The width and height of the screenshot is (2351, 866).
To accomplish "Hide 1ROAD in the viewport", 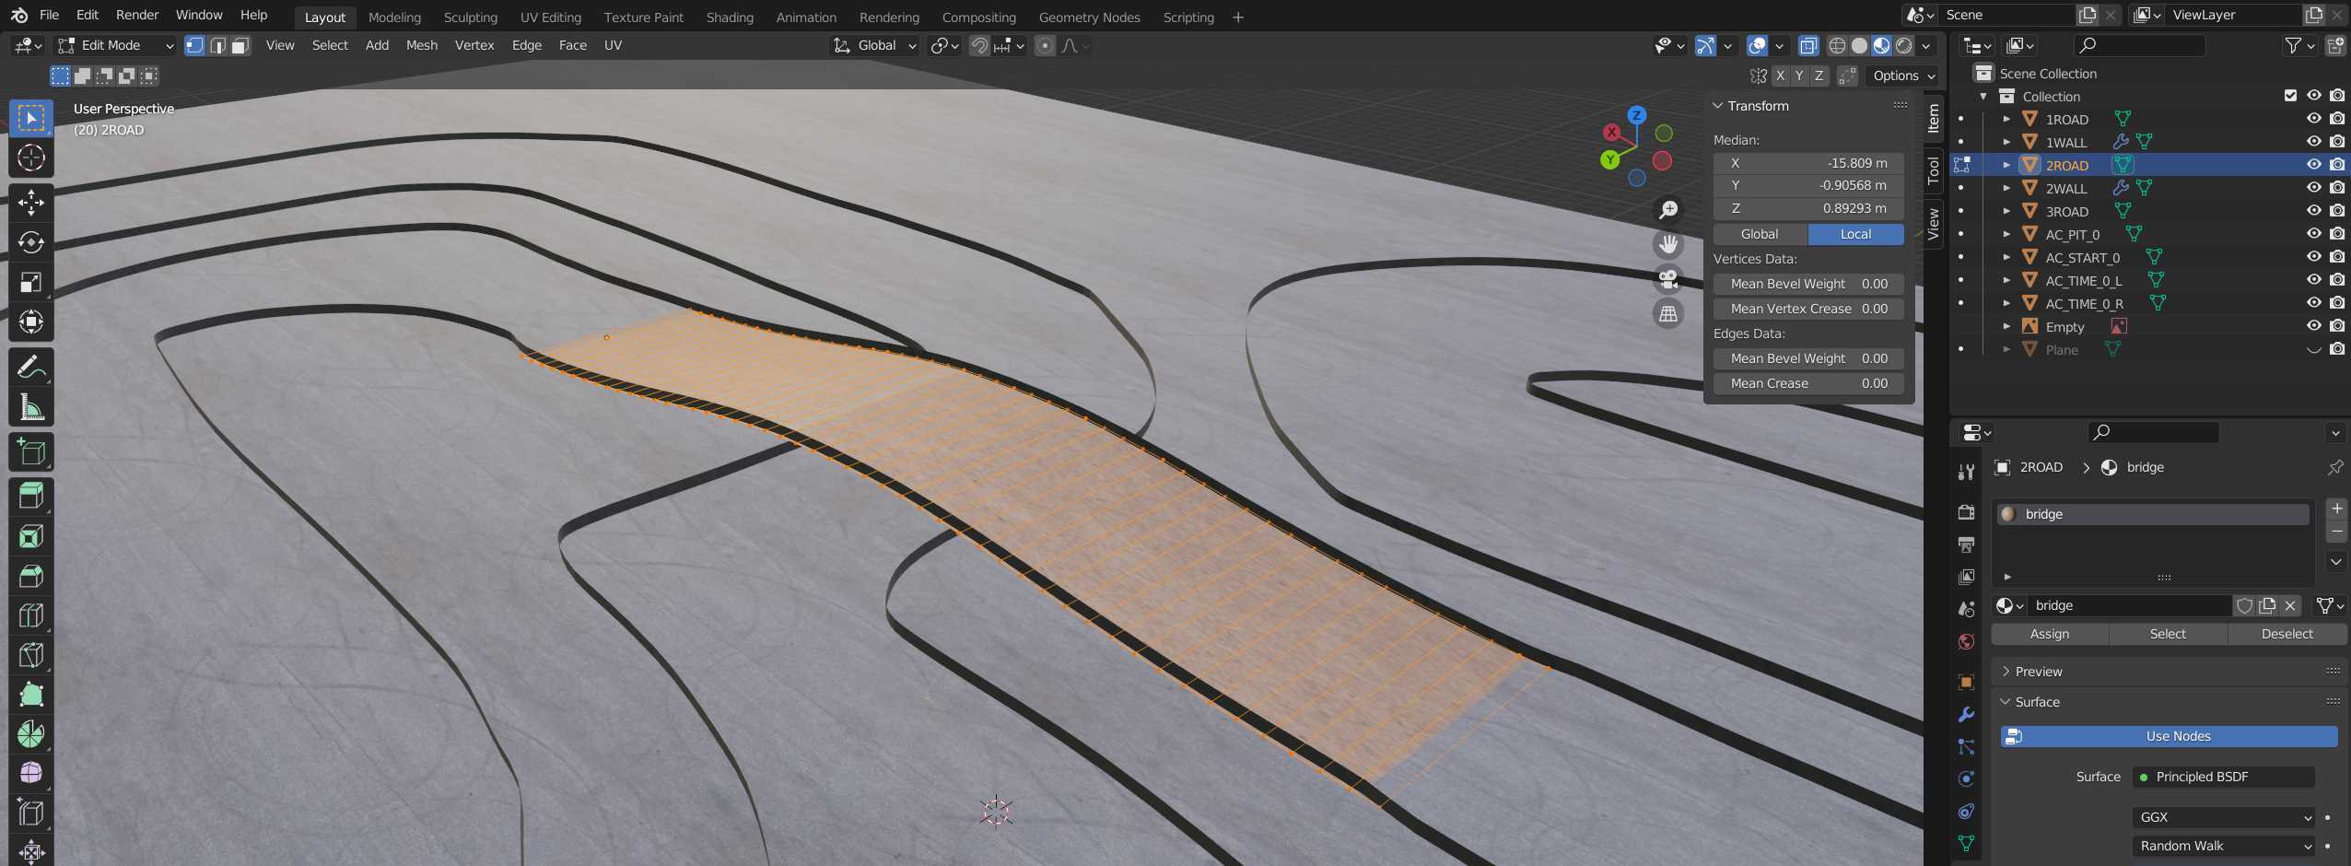I will (2313, 119).
